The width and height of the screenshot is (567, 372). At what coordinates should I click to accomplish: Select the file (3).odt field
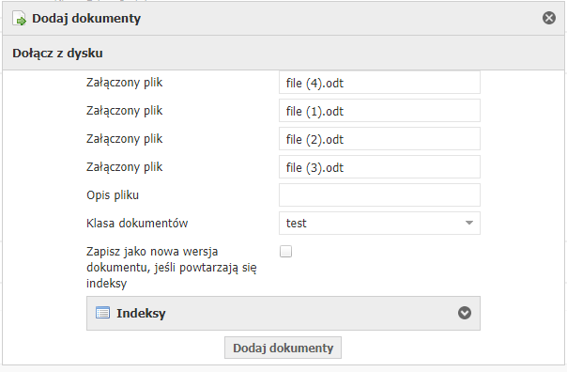click(379, 167)
